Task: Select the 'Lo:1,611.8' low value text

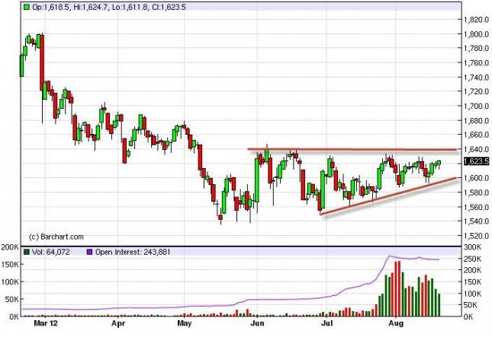Action: pos(130,7)
